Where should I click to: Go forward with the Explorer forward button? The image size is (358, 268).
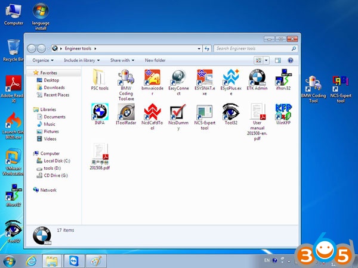[x=41, y=49]
